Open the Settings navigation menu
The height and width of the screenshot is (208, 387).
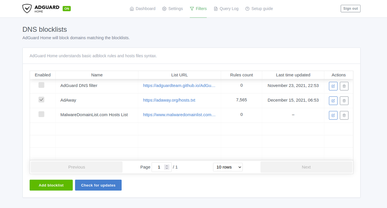[173, 9]
